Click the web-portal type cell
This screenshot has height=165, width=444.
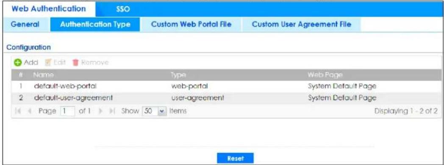tap(189, 86)
